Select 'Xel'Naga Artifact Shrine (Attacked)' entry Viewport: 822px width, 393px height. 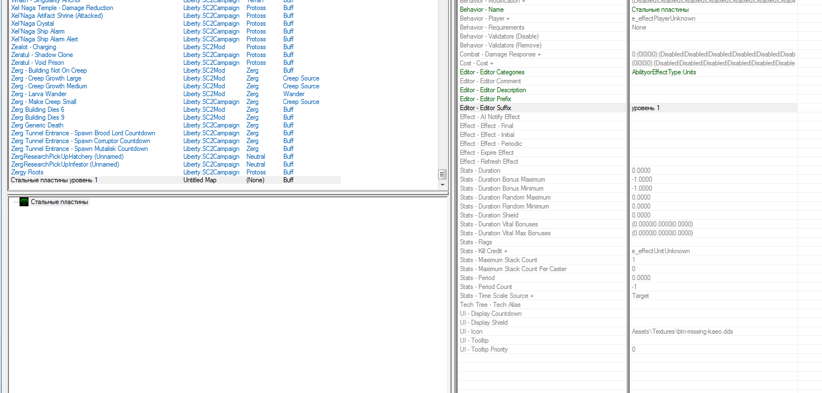57,16
